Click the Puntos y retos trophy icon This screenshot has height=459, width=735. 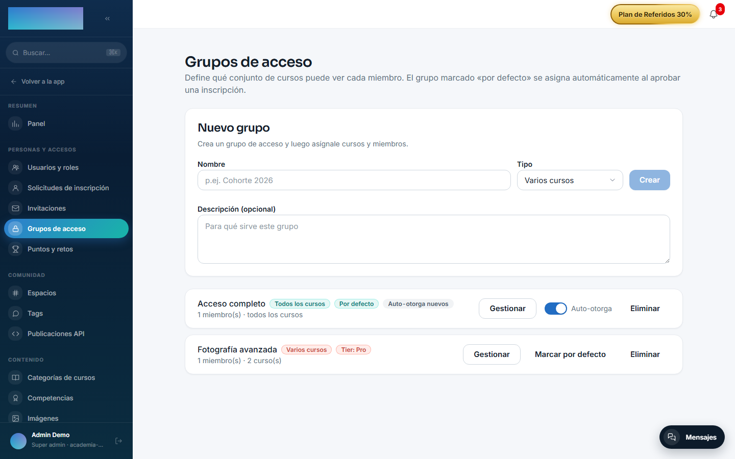[x=16, y=249]
